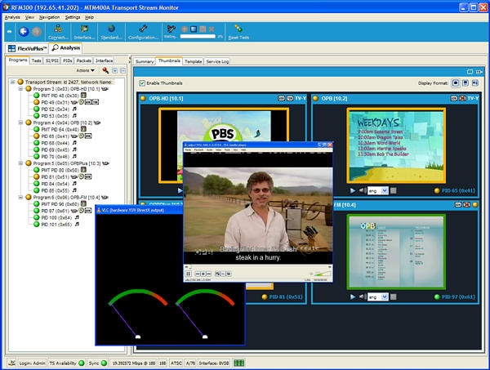Collapse the Program 5 OPBPlus node

20,163
